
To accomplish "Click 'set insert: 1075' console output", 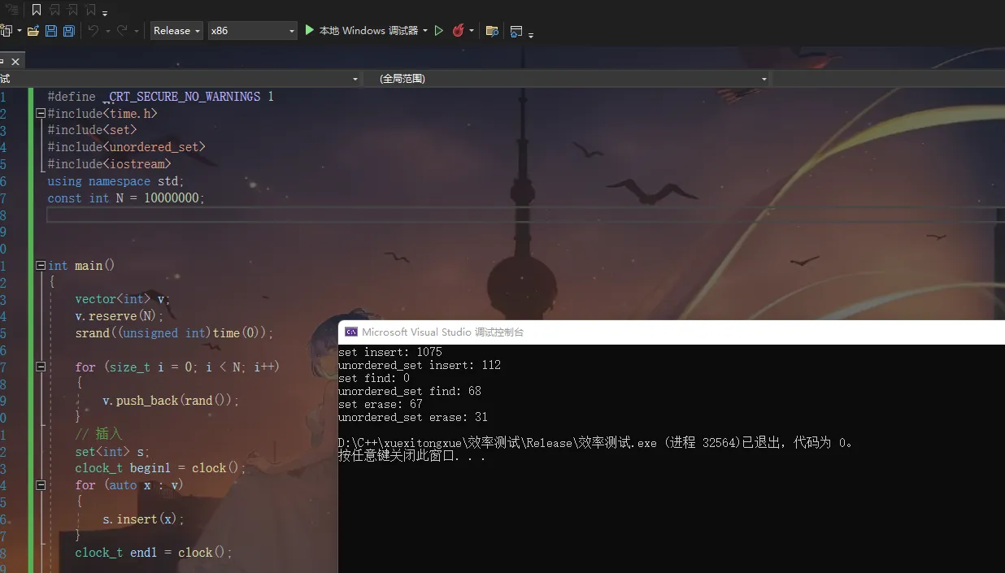I will [390, 352].
